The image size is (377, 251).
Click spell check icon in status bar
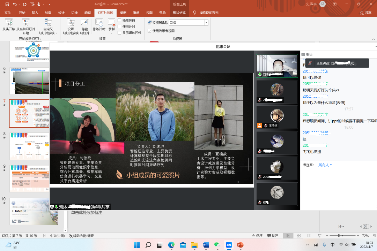44,236
